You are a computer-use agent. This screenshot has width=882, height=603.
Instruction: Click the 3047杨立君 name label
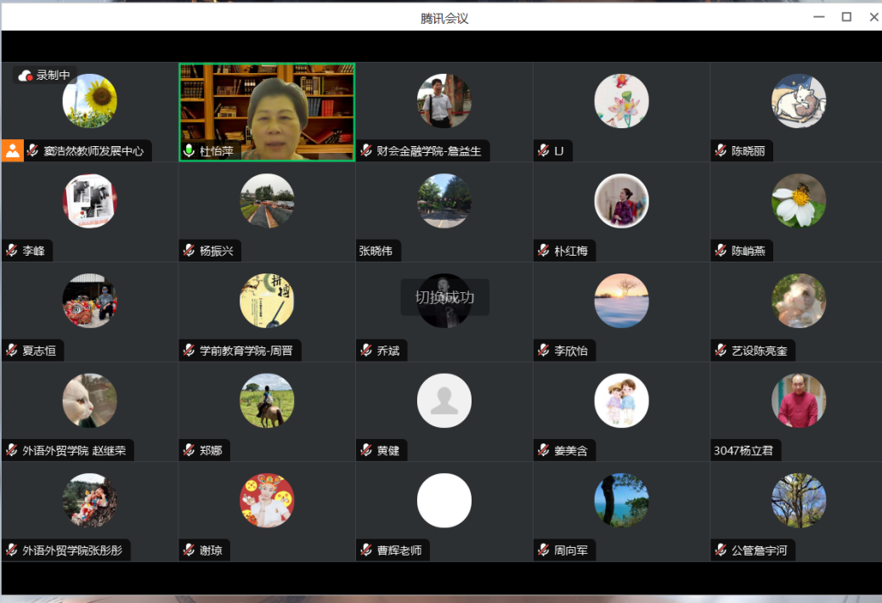[x=743, y=451]
